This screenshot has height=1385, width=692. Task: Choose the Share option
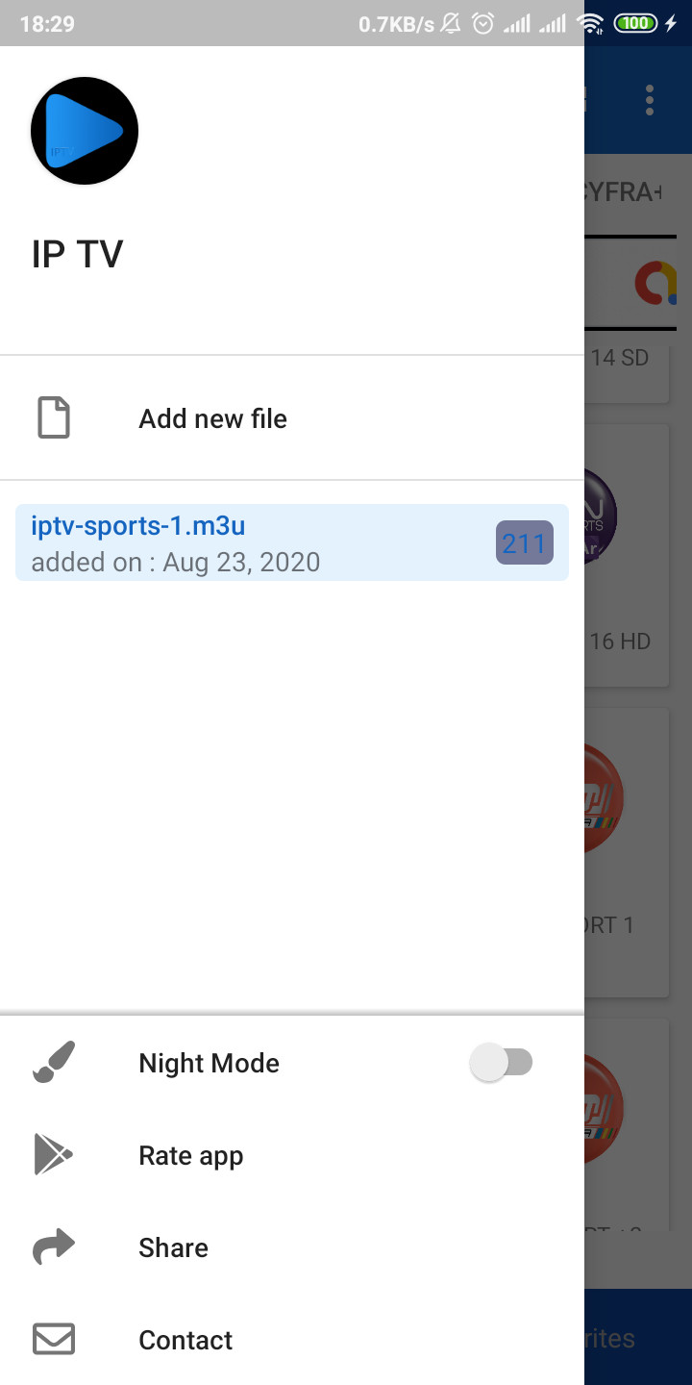pyautogui.click(x=292, y=1247)
